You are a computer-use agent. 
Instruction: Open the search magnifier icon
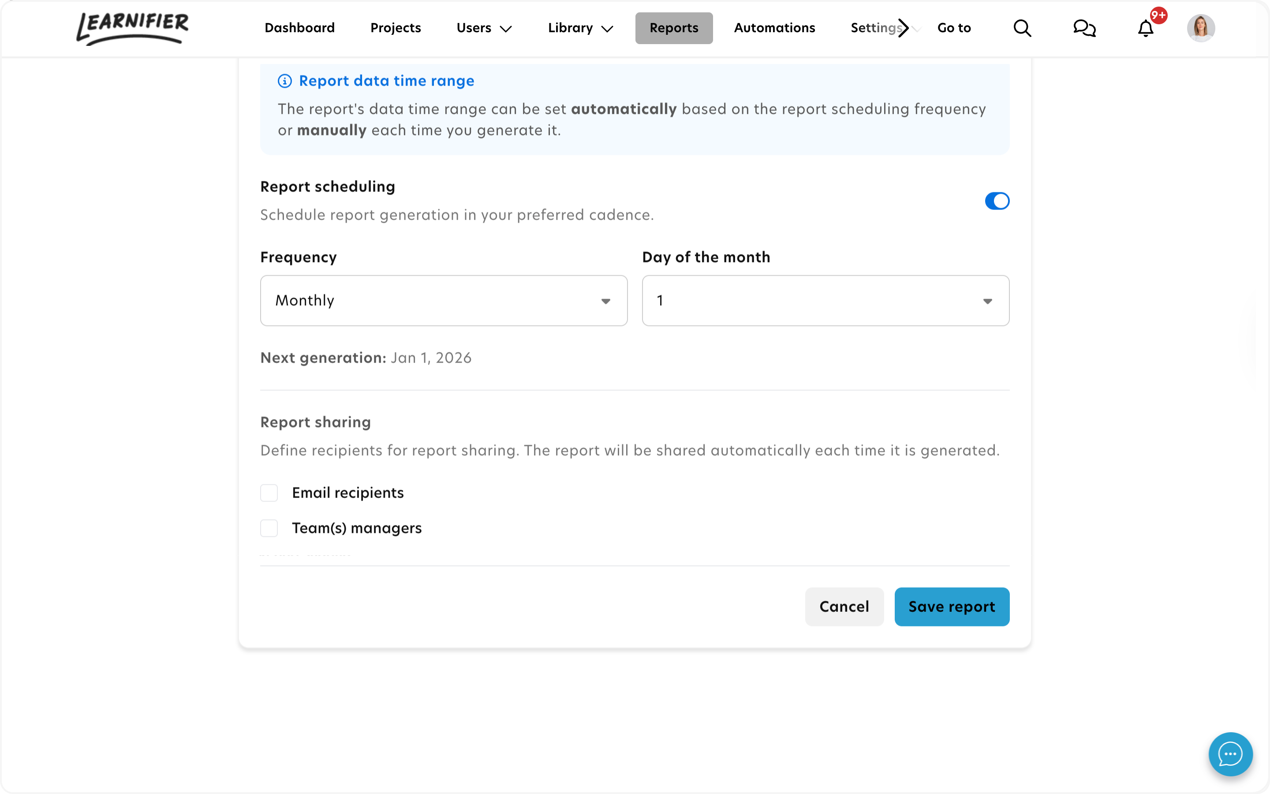tap(1022, 28)
